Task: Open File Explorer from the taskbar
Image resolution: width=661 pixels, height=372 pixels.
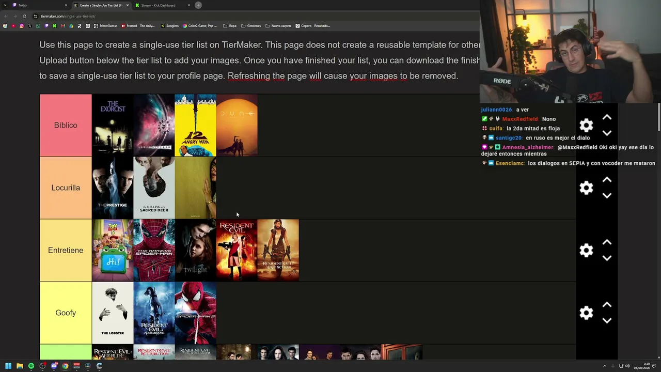Action: coord(20,366)
